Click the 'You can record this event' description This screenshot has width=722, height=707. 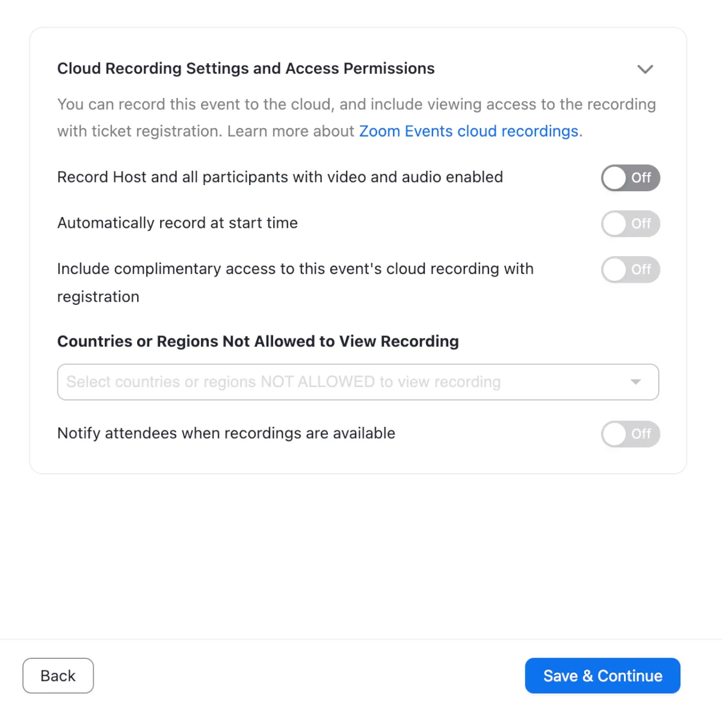356,105
